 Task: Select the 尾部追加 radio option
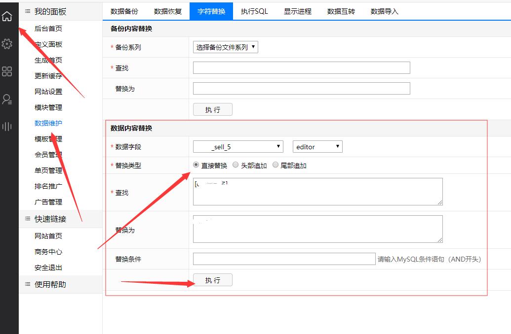pyautogui.click(x=275, y=165)
